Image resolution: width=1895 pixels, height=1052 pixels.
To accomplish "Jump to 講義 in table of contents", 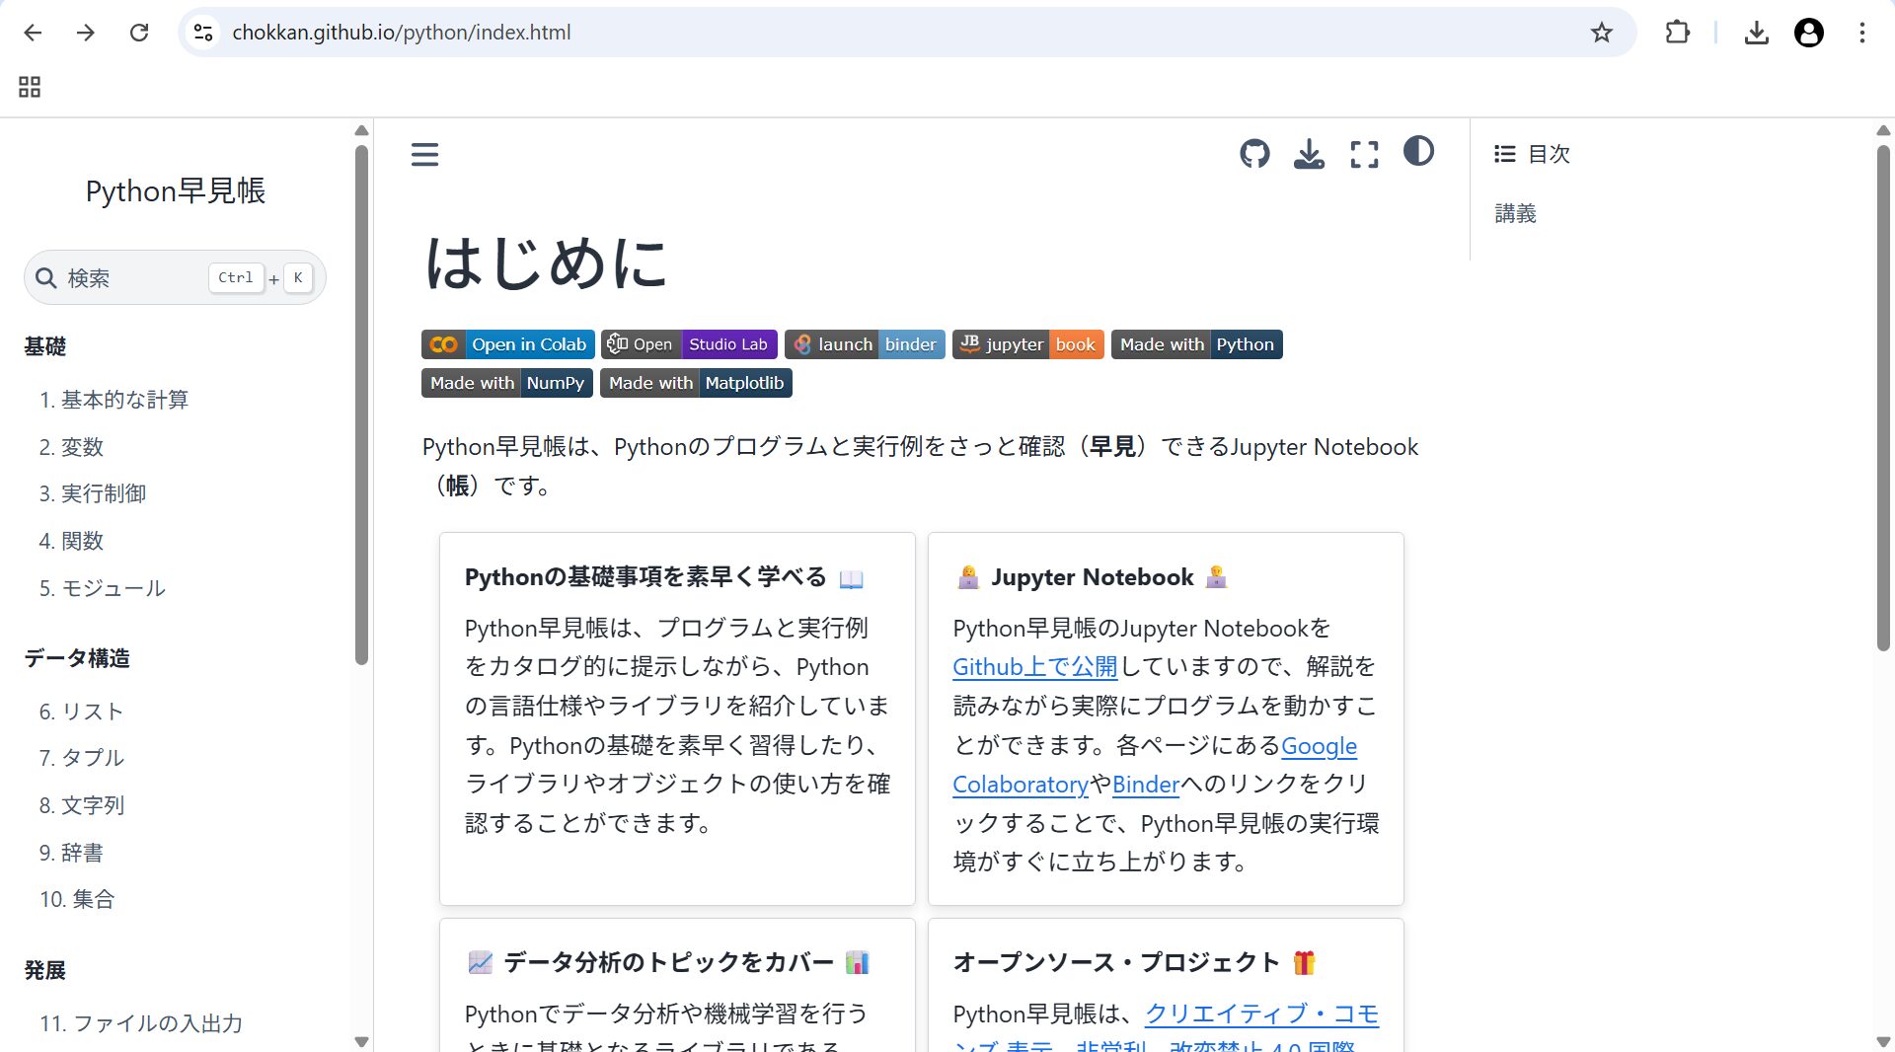I will point(1515,213).
